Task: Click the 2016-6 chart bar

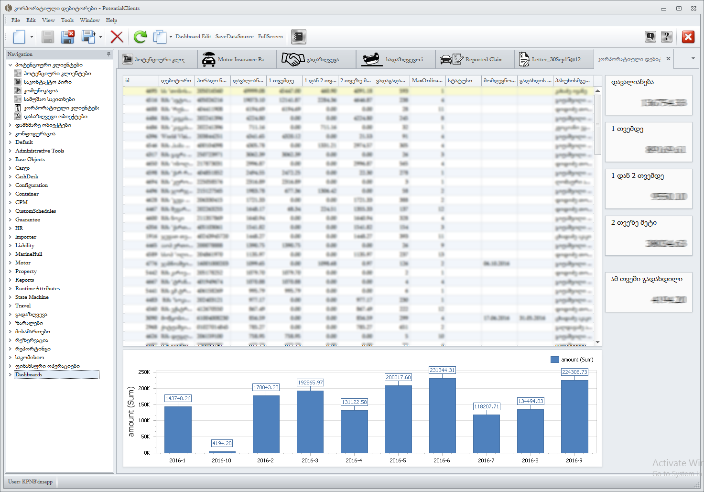Action: pyautogui.click(x=442, y=415)
